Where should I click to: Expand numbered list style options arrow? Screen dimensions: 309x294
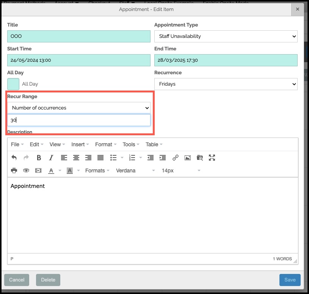point(141,158)
